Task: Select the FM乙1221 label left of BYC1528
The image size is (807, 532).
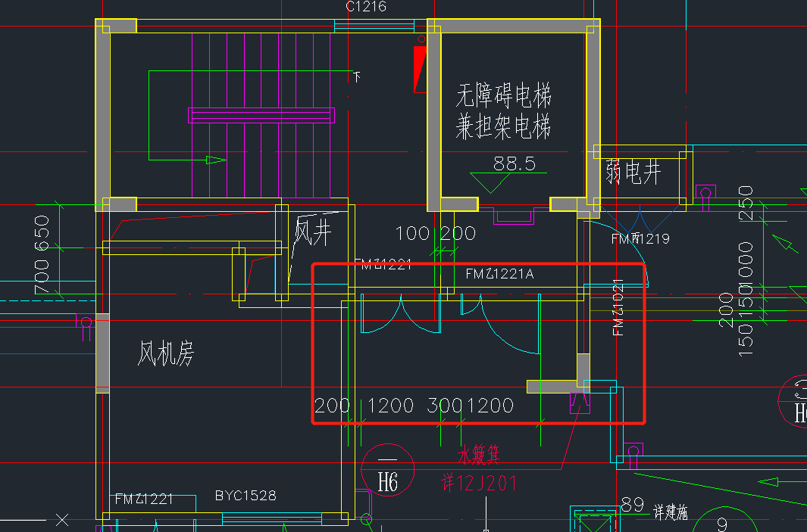Action: (x=143, y=499)
